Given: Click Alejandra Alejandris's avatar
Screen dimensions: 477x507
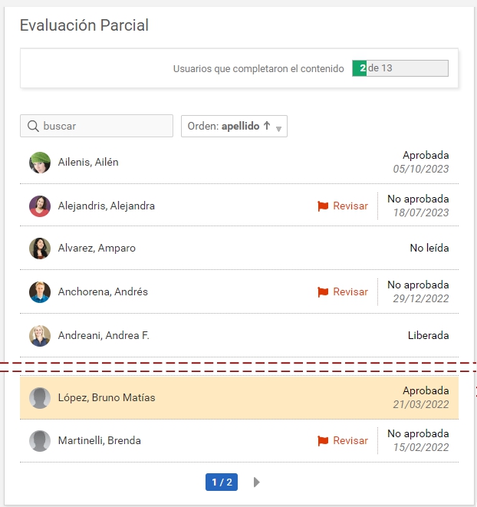Looking at the screenshot, I should point(40,206).
